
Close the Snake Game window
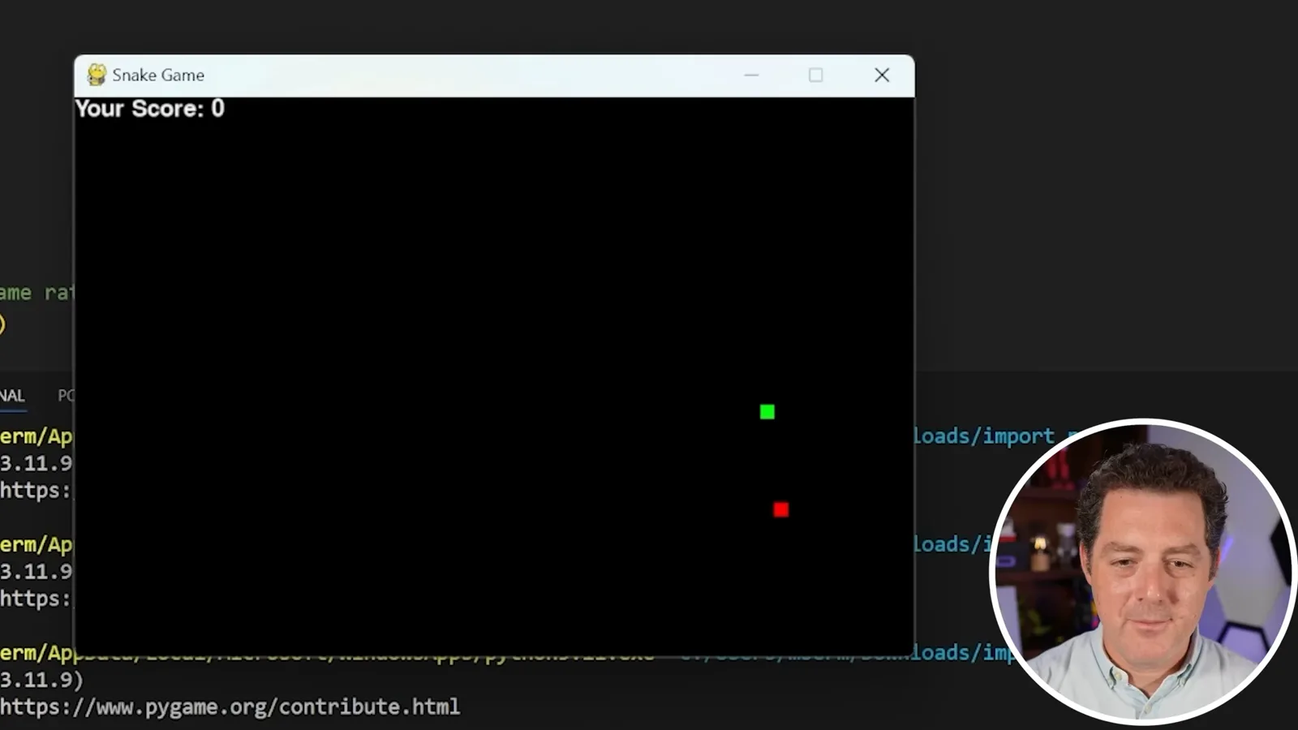[882, 75]
